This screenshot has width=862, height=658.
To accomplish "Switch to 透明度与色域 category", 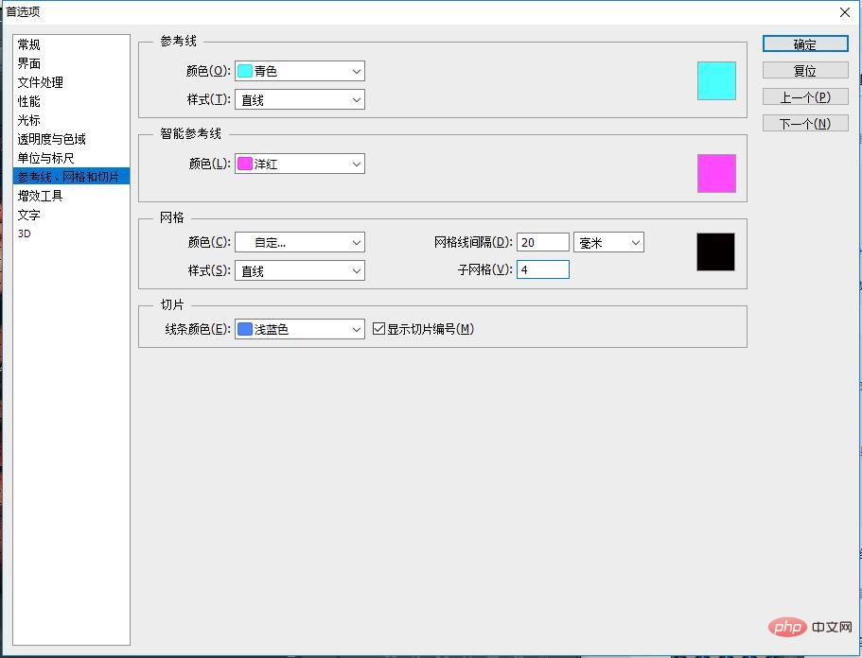I will coord(51,139).
